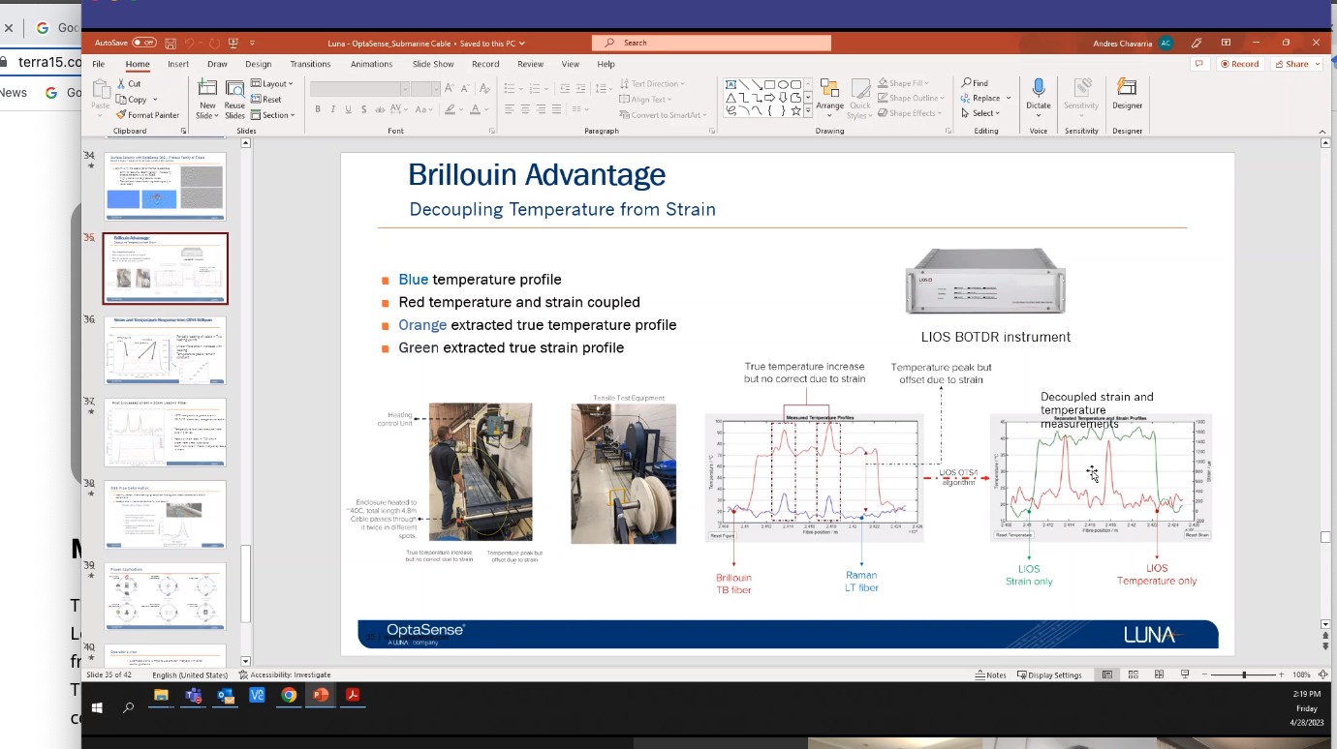Viewport: 1337px width, 749px height.
Task: Select slide 36 thumbnail
Action: coord(166,350)
